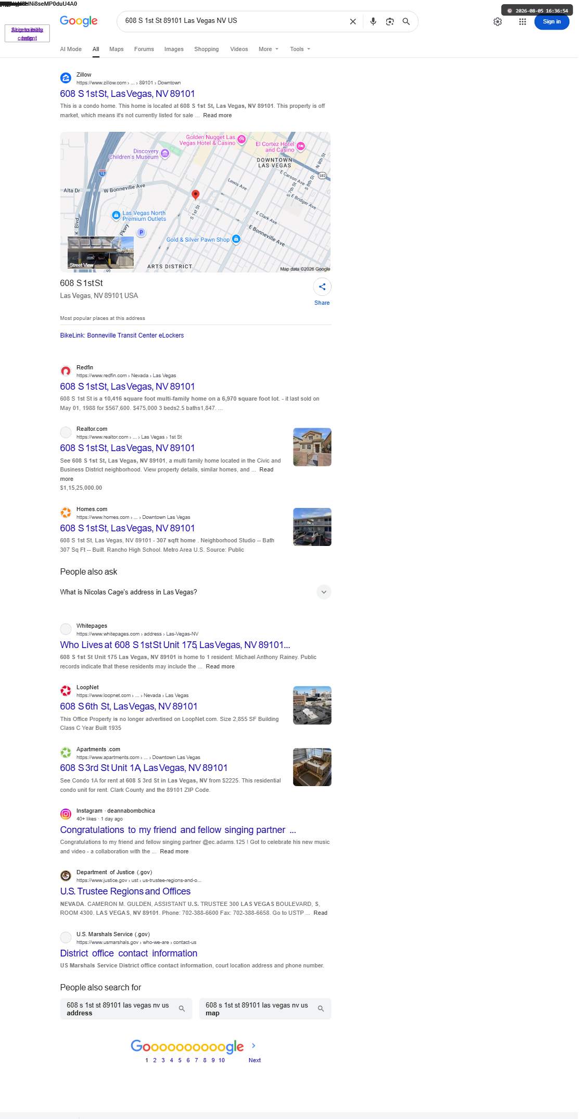The image size is (585, 1119).
Task: Start voice search with microphone icon
Action: point(373,21)
